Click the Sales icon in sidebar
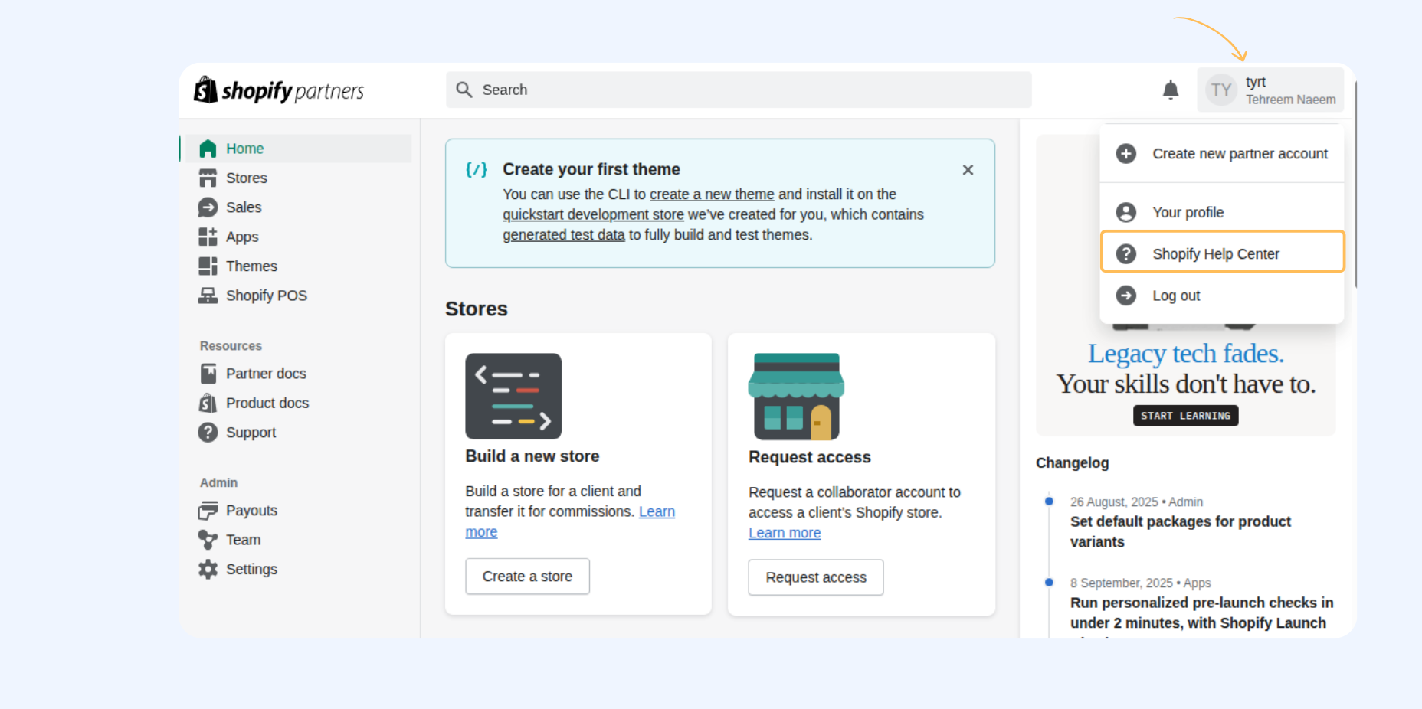The height and width of the screenshot is (709, 1422). coord(208,207)
